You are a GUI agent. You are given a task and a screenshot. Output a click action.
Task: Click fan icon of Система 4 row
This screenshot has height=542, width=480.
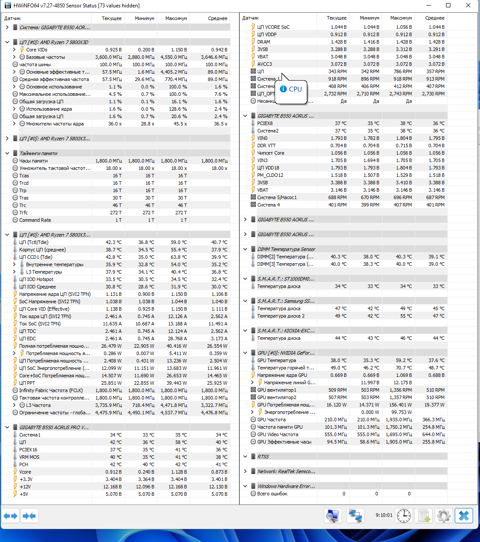coord(253,205)
